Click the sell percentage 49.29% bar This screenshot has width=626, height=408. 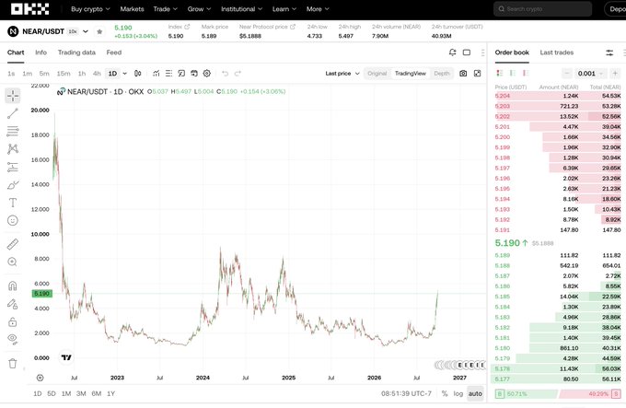coord(590,394)
